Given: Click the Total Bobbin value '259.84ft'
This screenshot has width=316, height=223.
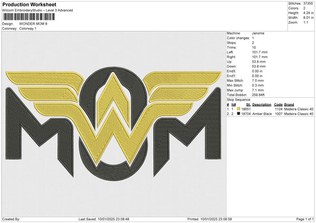Looking at the screenshot, I should (258, 95).
